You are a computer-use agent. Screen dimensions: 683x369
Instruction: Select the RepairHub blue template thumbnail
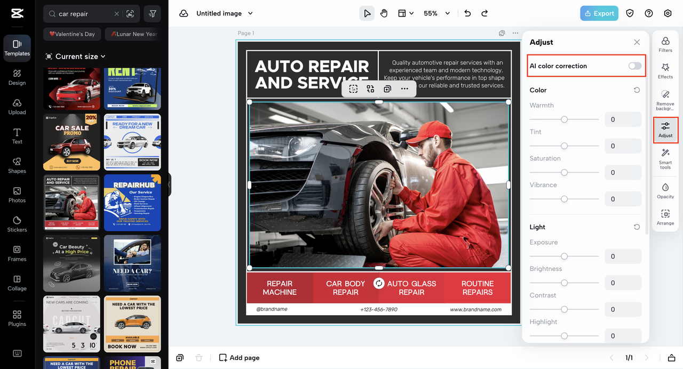point(132,203)
